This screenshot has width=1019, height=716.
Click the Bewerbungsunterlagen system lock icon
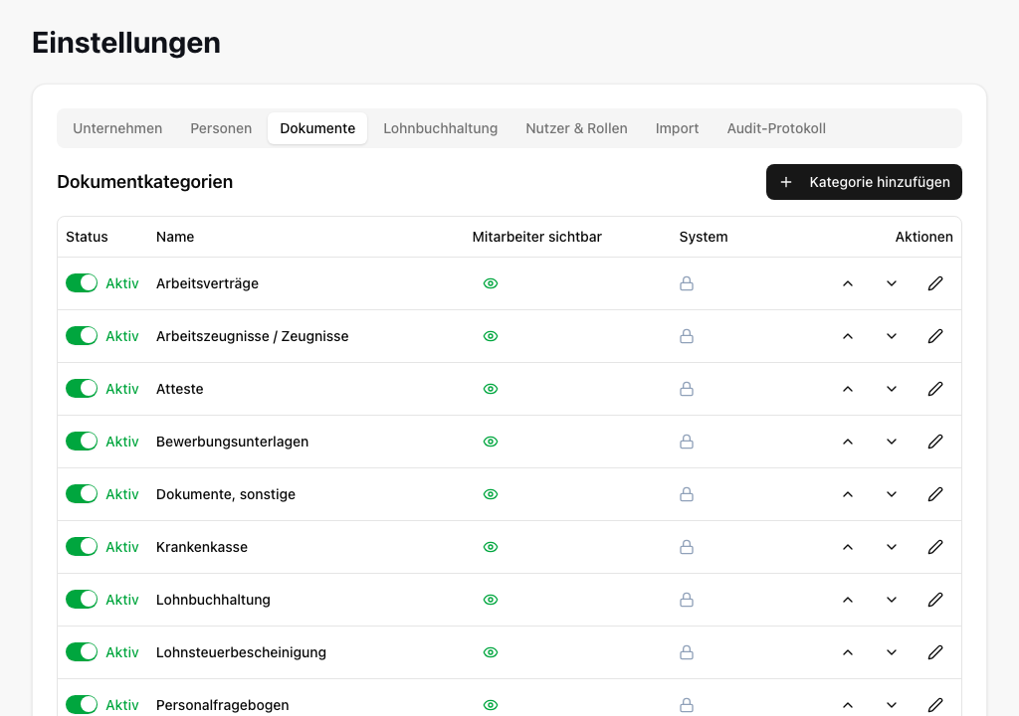tap(687, 442)
